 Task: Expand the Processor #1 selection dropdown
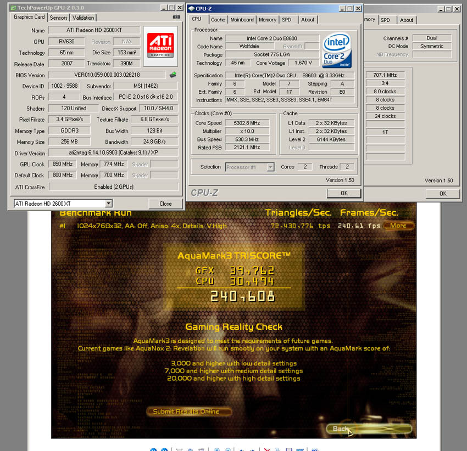(x=270, y=167)
